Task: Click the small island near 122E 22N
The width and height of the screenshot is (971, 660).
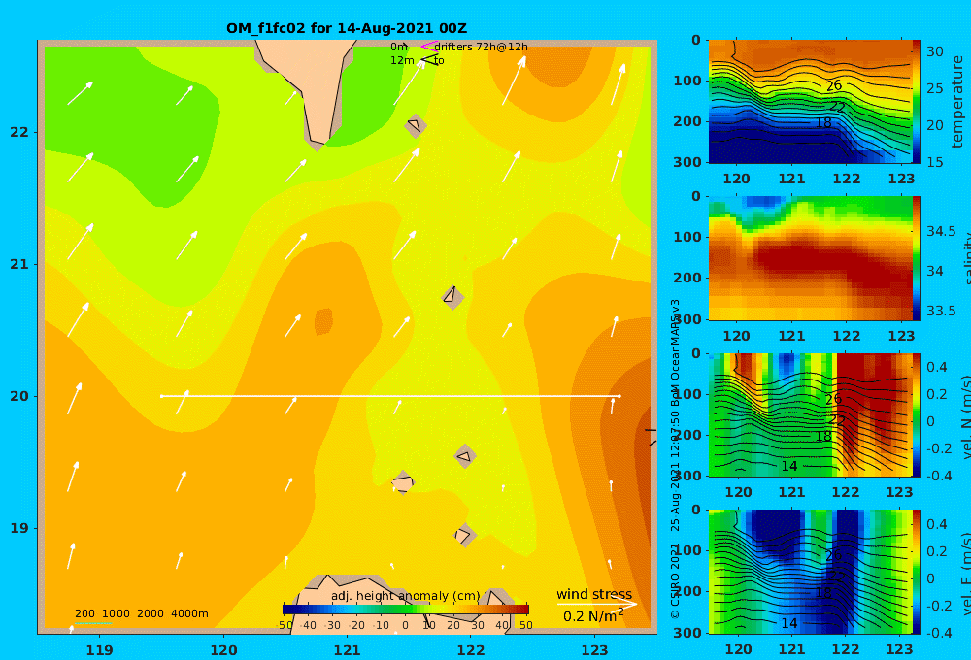Action: coord(416,125)
